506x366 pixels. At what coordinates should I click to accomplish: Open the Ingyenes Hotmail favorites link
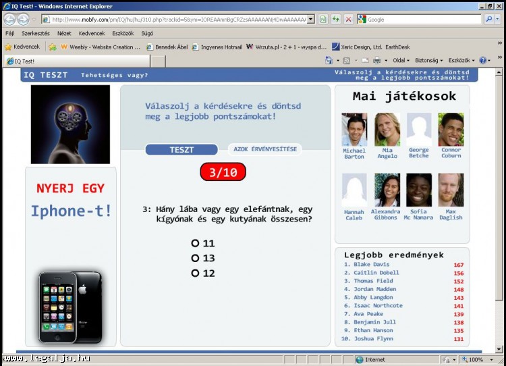click(x=217, y=47)
